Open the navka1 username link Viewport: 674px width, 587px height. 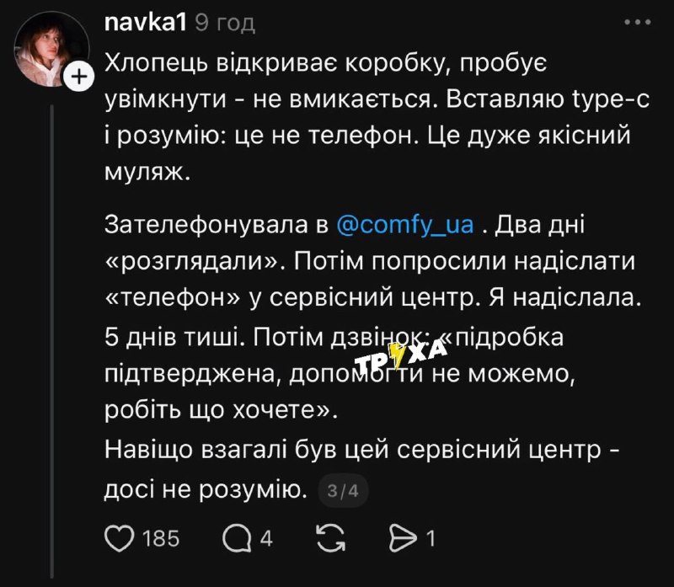coord(145,24)
